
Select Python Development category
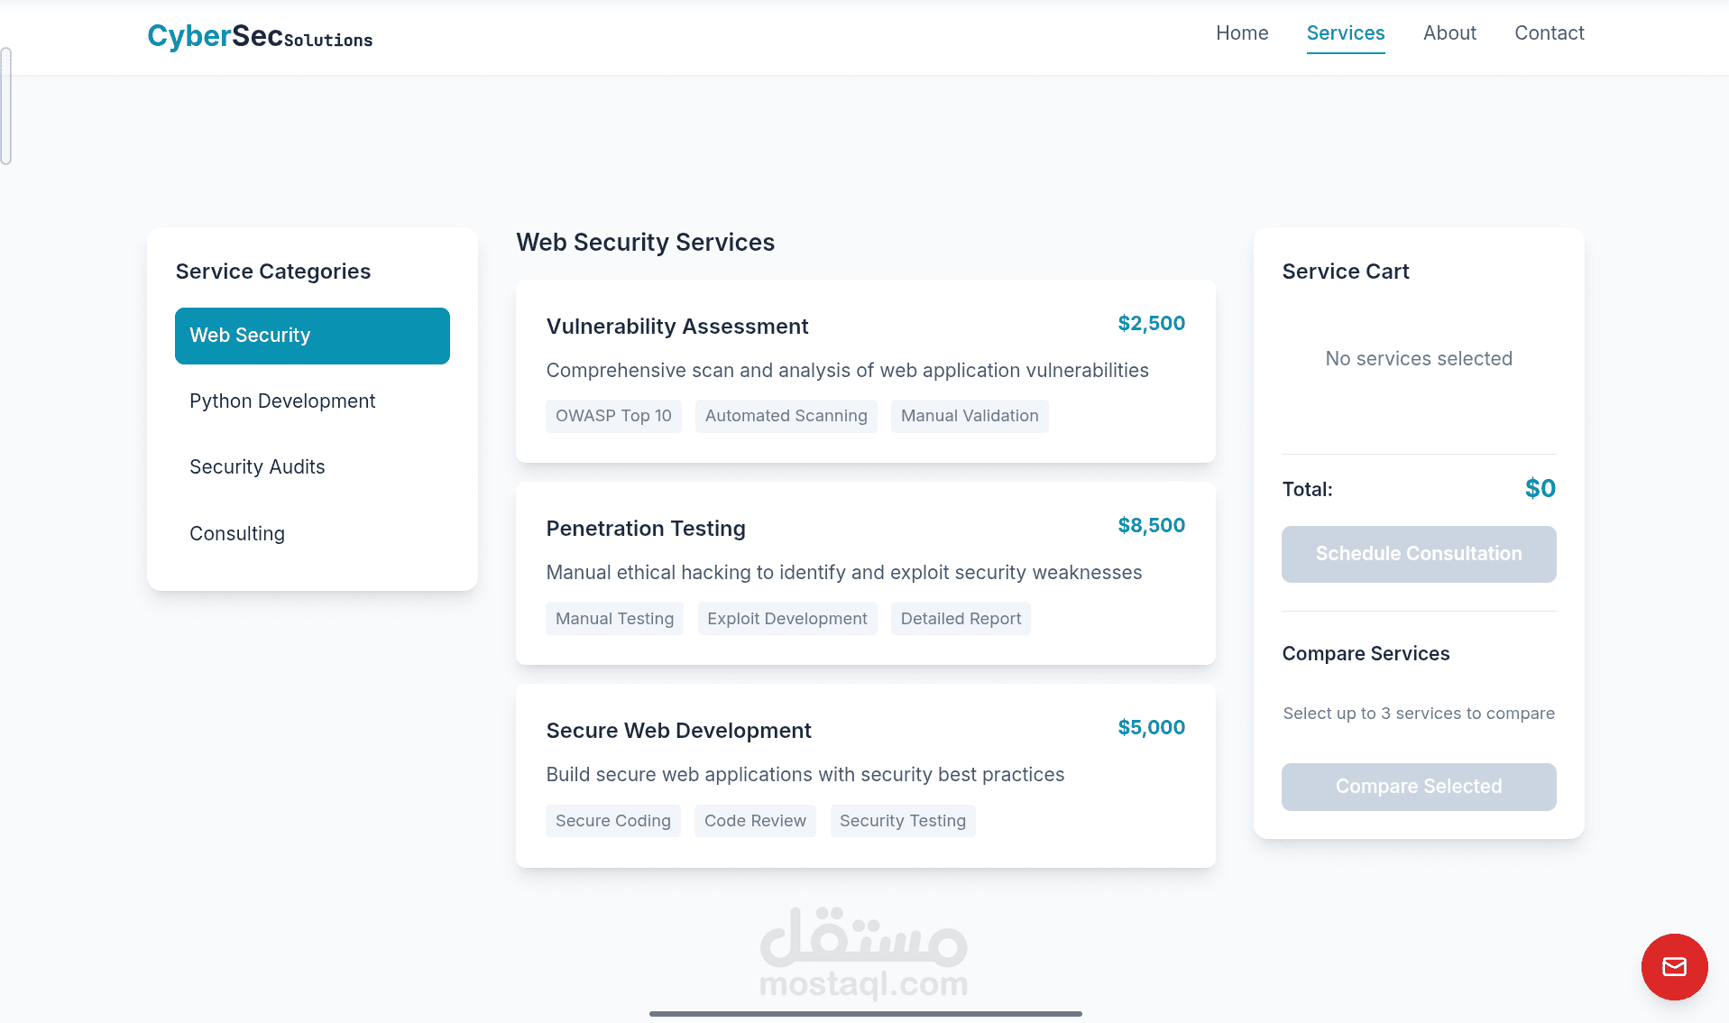[282, 401]
